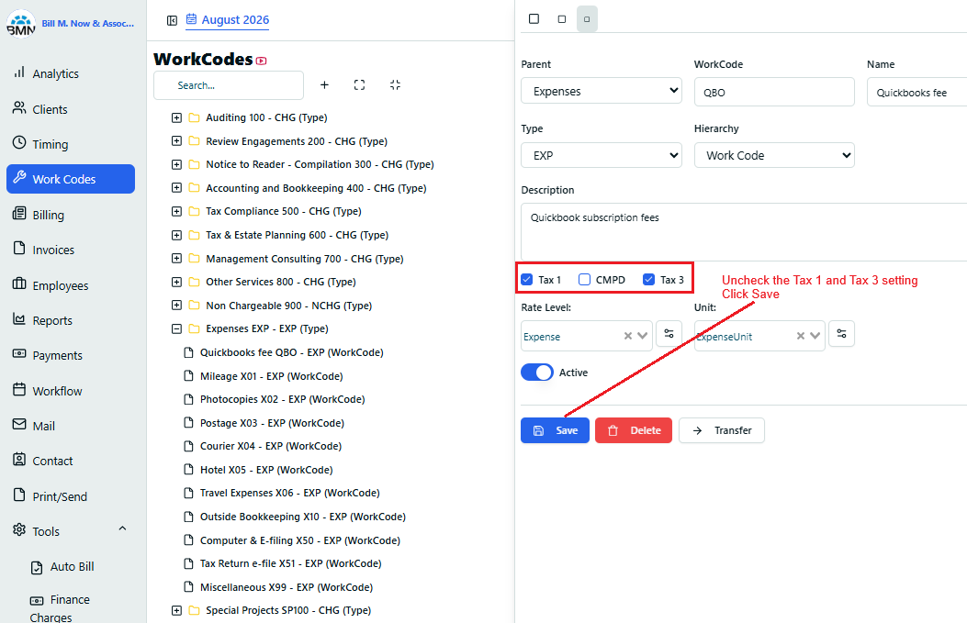
Task: Collapse the Expenses EXP folder
Action: [176, 329]
